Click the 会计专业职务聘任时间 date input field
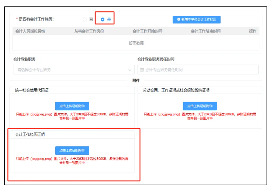 (x=198, y=69)
